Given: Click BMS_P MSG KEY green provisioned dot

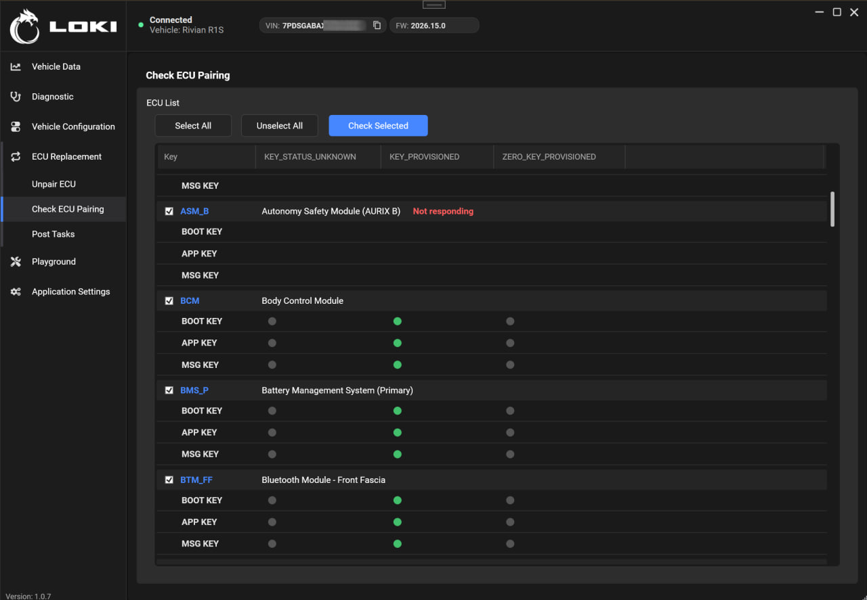Looking at the screenshot, I should (x=398, y=454).
